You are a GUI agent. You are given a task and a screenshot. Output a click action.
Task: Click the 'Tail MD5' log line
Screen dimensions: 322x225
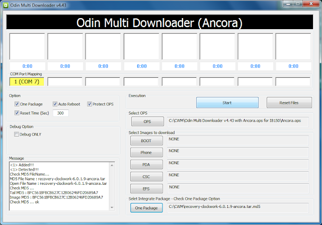tap(54, 193)
